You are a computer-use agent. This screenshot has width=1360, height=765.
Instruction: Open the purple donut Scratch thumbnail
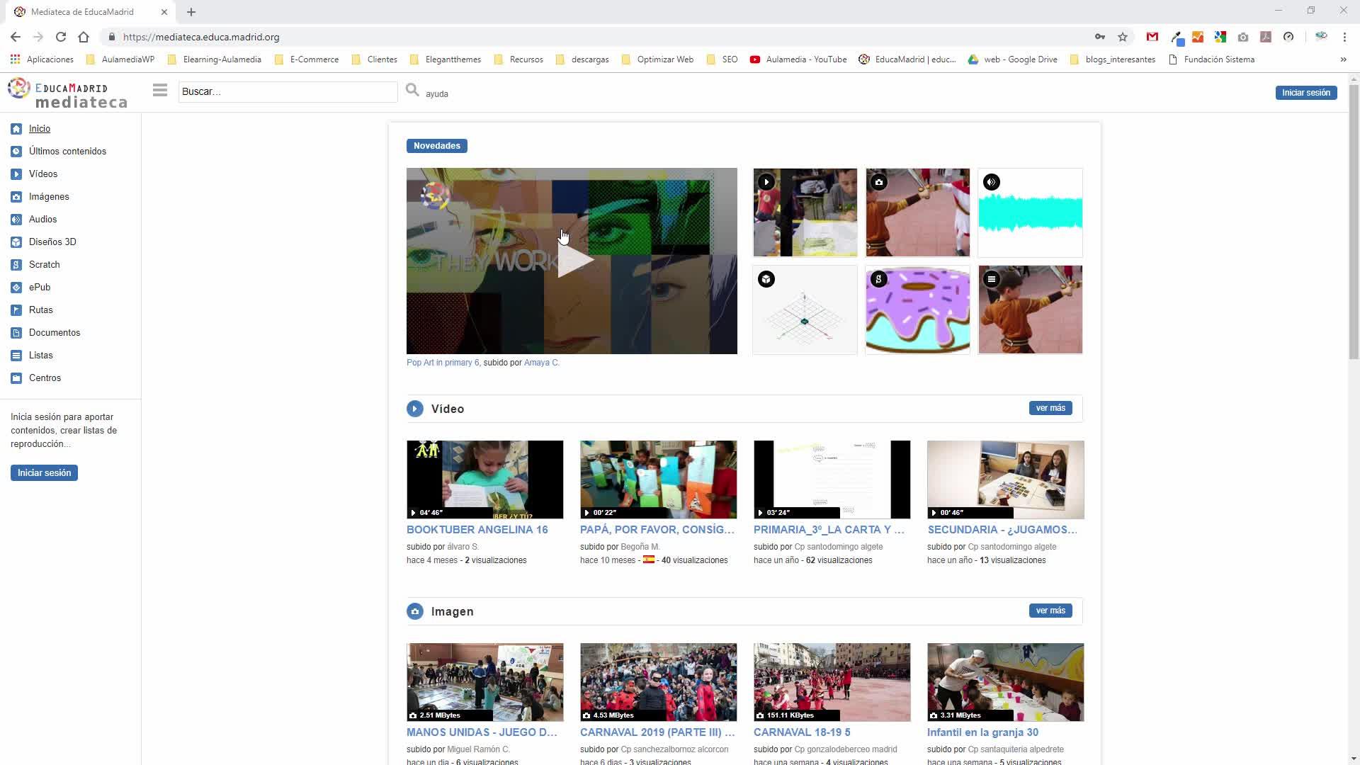point(917,310)
